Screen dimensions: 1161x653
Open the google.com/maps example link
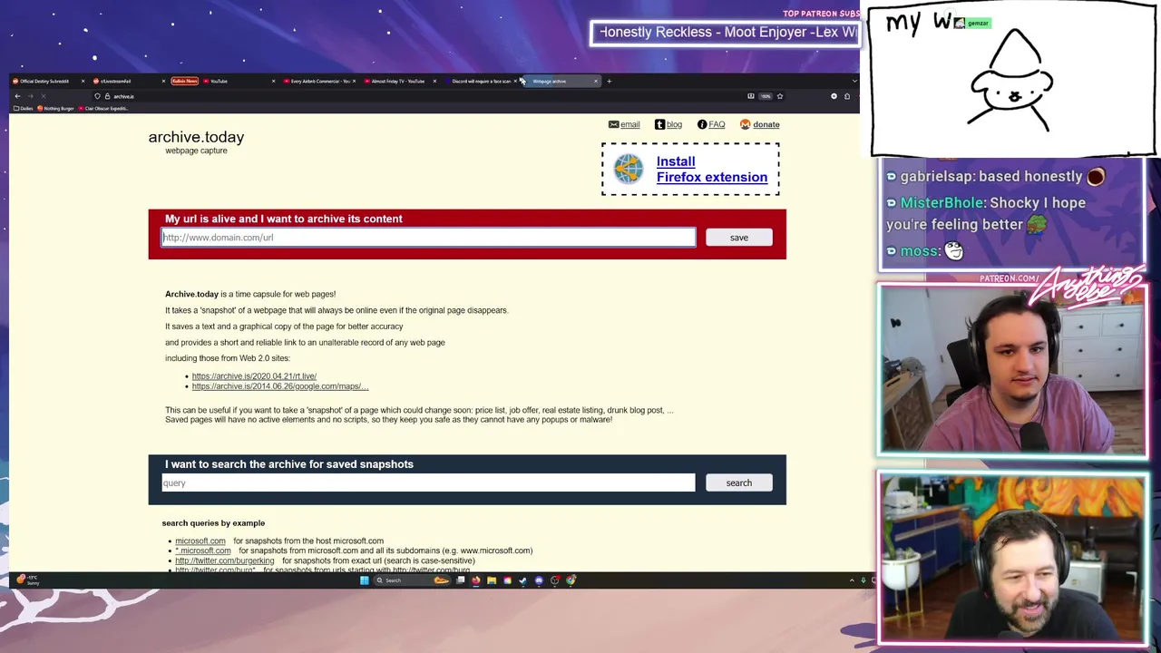280,386
